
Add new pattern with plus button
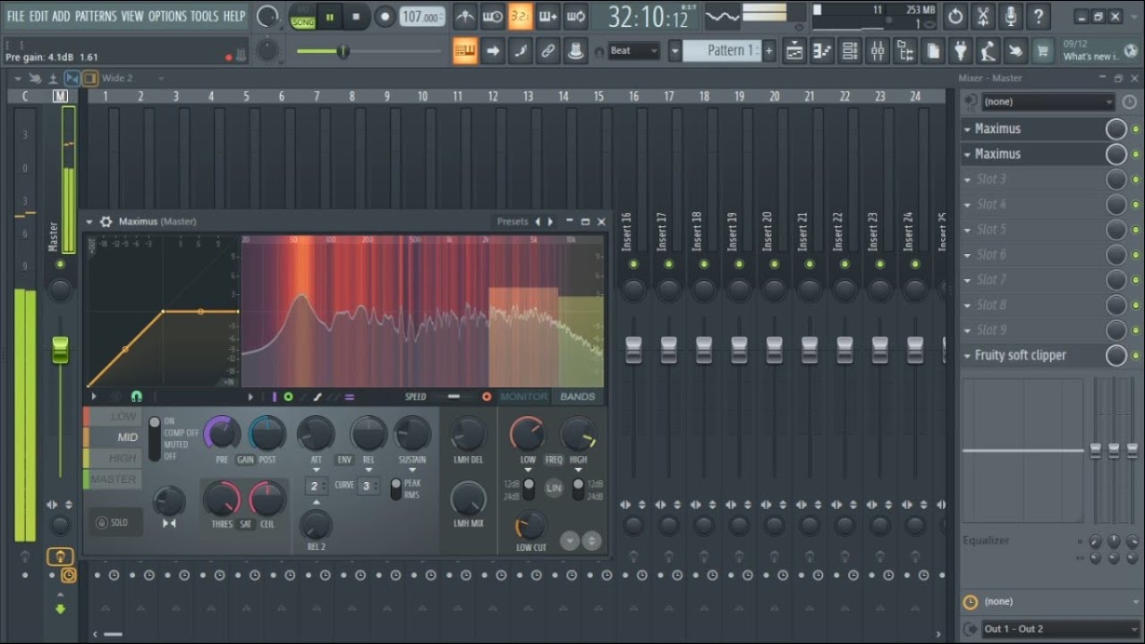(x=768, y=51)
